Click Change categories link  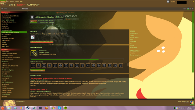click(x=135, y=55)
